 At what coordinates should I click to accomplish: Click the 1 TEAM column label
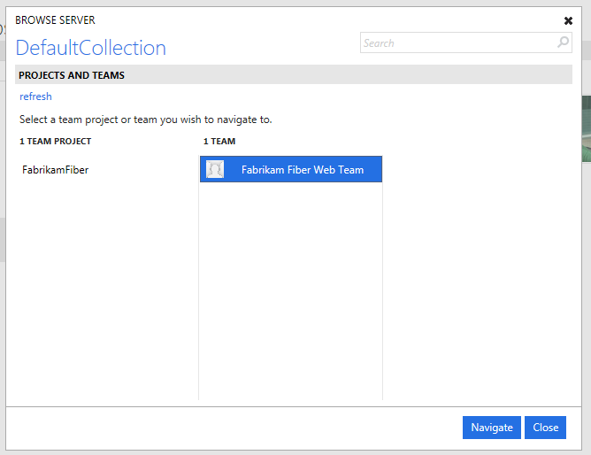pos(219,141)
